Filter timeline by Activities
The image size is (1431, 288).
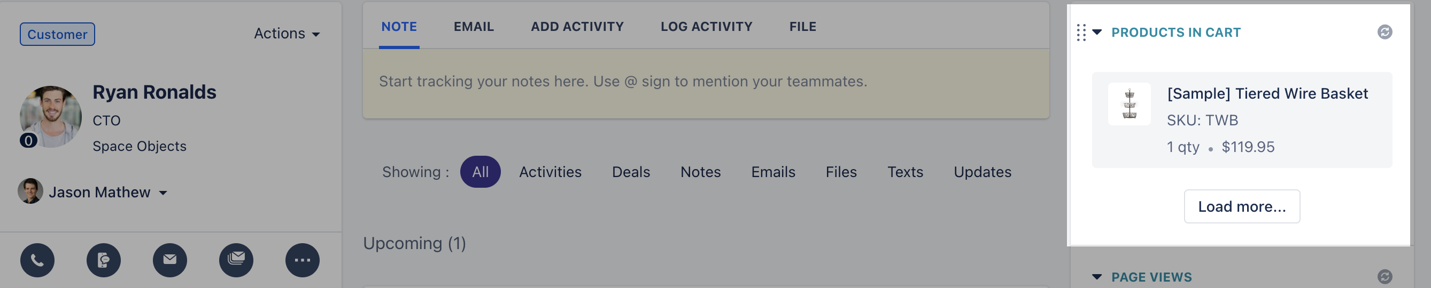550,172
